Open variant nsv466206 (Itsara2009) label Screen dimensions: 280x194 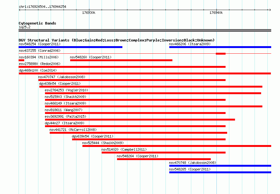coord(190,44)
